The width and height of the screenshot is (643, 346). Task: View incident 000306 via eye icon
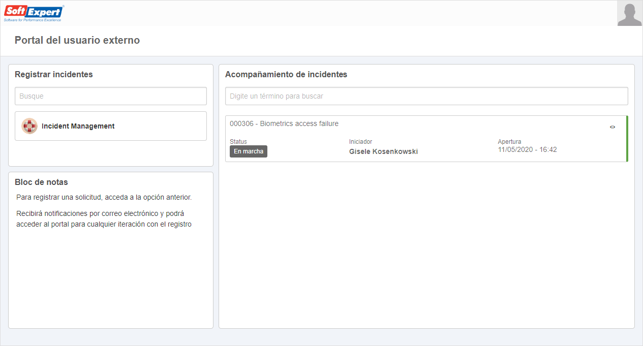click(613, 127)
